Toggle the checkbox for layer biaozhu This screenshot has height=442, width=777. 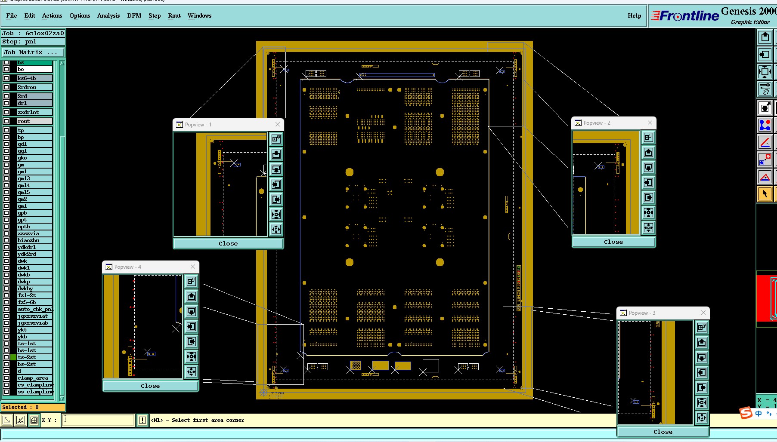tap(6, 240)
